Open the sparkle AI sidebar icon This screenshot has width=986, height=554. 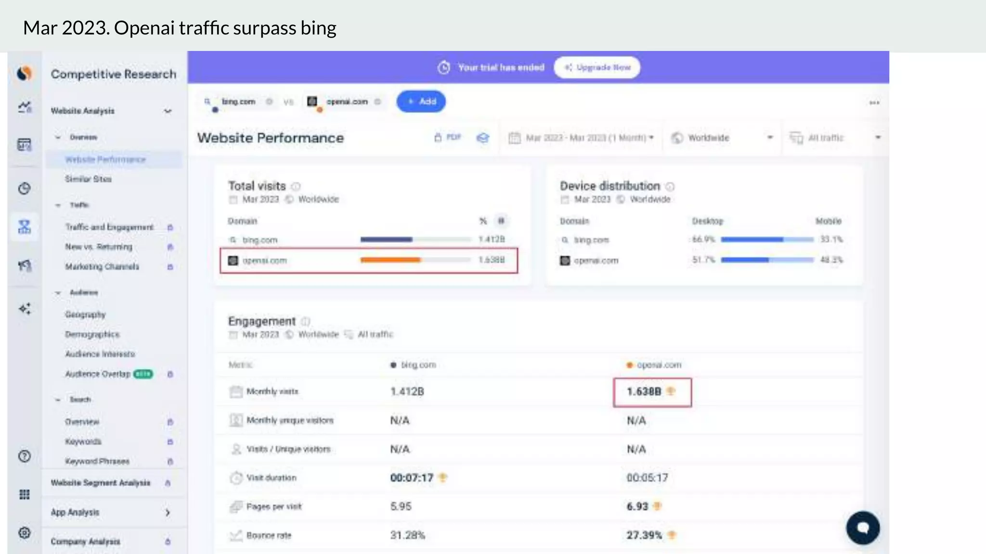point(25,308)
